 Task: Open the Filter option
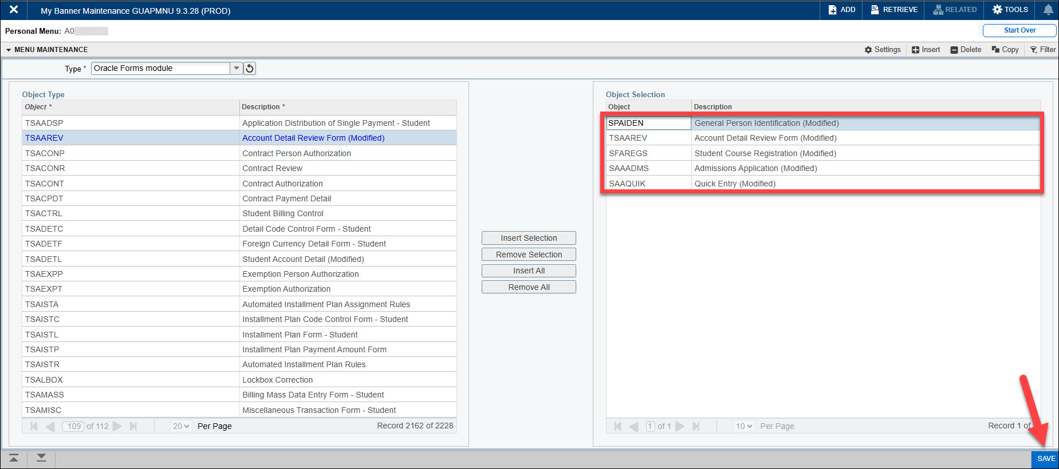1042,50
